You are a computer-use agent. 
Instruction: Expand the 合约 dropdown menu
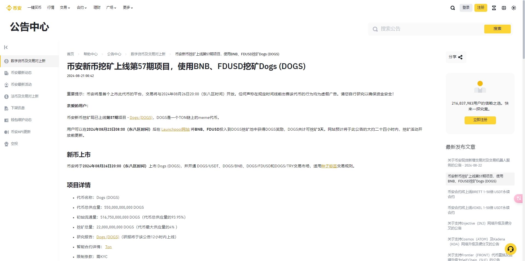pos(82,8)
